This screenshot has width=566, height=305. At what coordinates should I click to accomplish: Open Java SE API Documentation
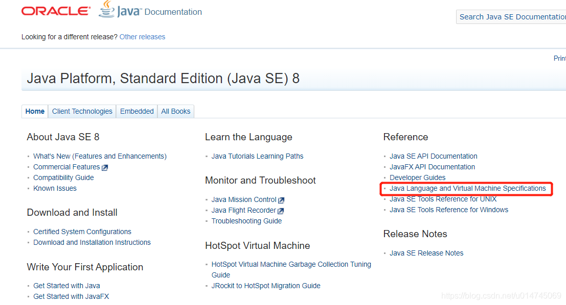(x=433, y=156)
